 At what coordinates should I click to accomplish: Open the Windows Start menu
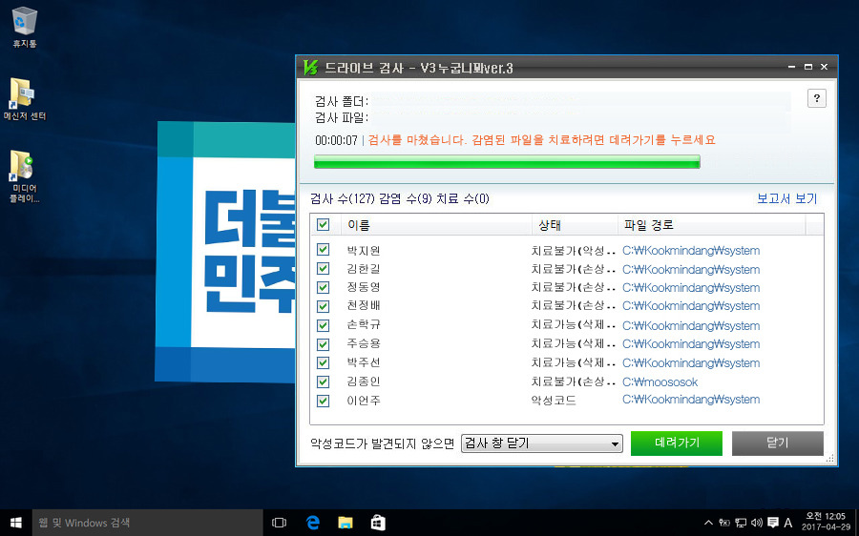[x=16, y=523]
